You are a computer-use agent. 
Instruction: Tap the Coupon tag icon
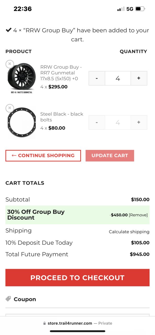point(8,299)
